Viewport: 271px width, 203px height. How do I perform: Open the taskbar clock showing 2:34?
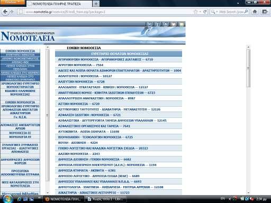pyautogui.click(x=261, y=199)
